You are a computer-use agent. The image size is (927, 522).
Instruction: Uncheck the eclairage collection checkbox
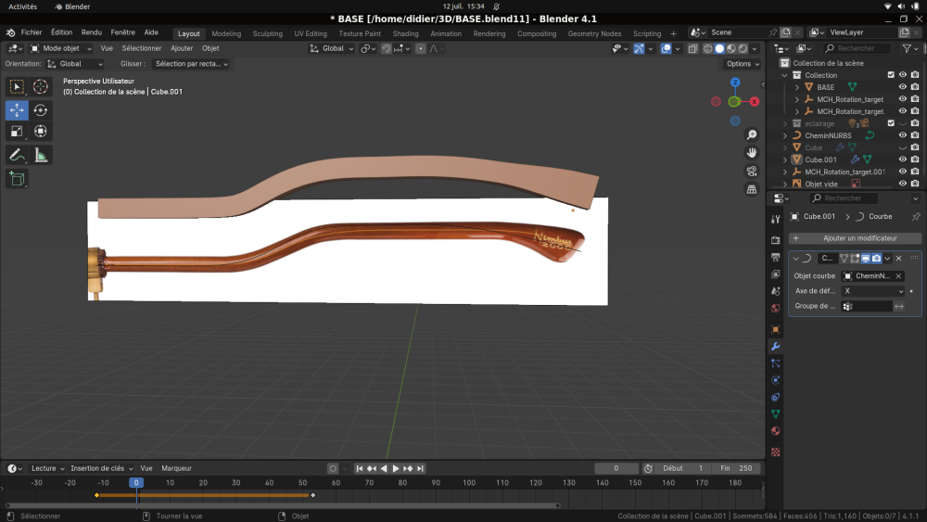(x=891, y=123)
